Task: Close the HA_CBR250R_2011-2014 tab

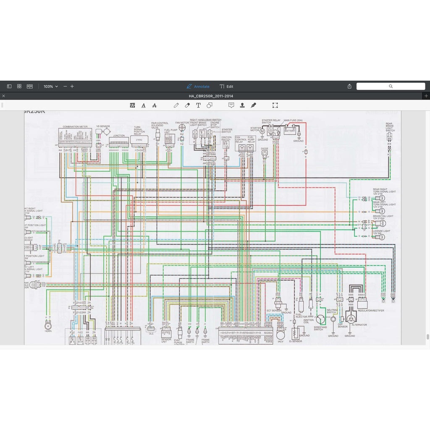Action: click(x=4, y=96)
